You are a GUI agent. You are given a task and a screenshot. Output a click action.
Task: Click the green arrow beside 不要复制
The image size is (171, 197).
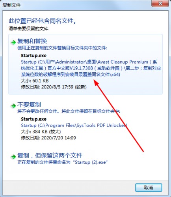(x=13, y=106)
